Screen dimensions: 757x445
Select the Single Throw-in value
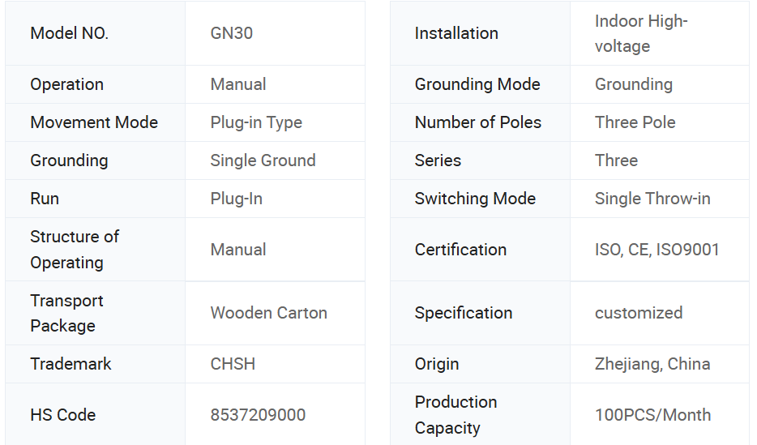click(652, 199)
